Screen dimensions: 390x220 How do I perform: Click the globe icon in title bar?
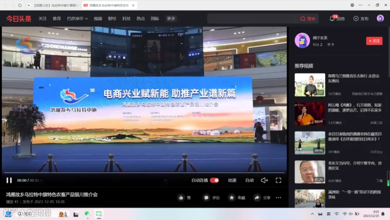(x=352, y=5)
